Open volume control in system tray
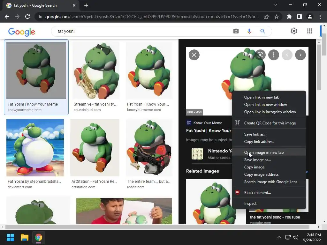This screenshot has height=245, width=327. coord(296,237)
